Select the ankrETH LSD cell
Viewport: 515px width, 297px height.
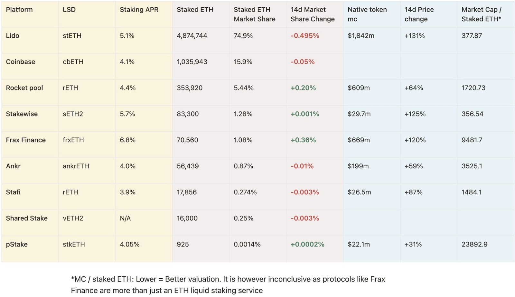pyautogui.click(x=76, y=166)
